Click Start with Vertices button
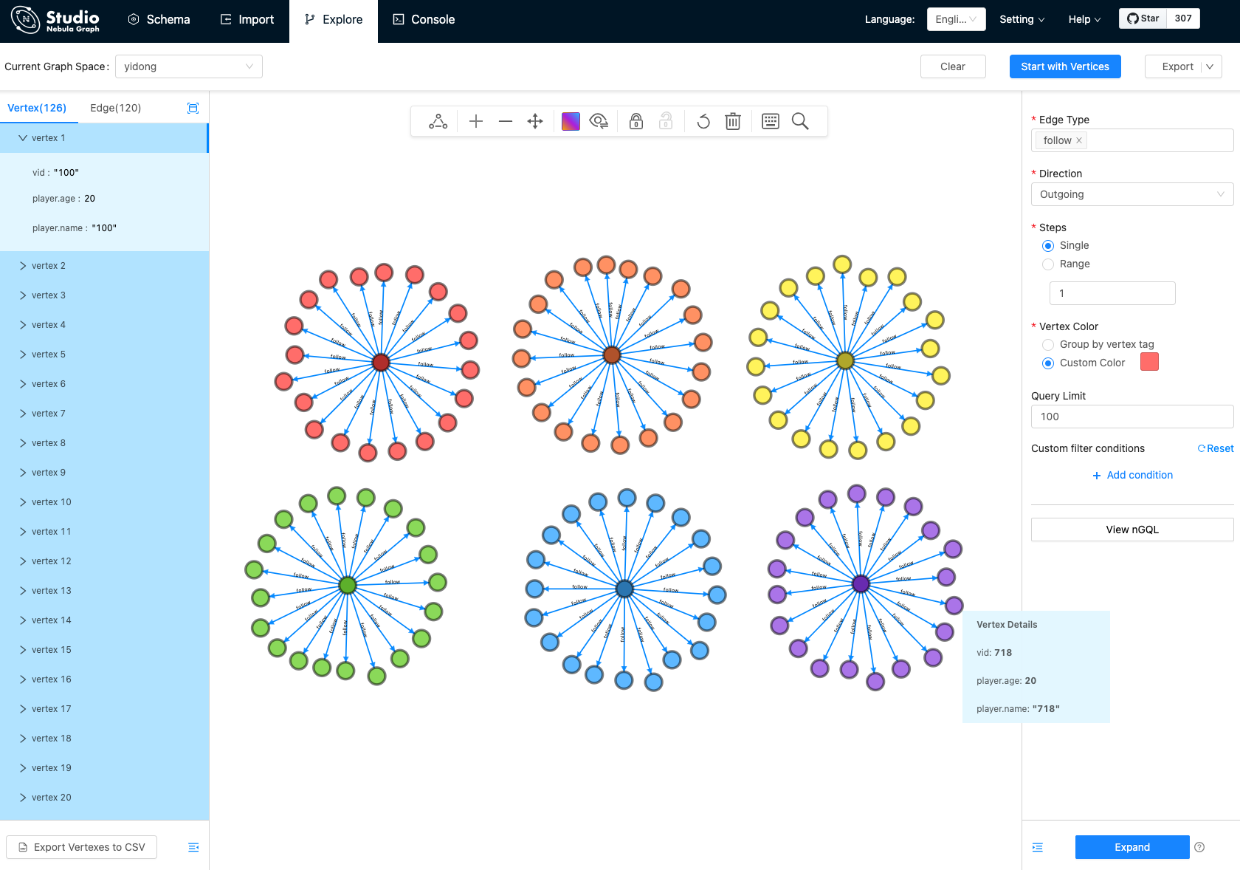The height and width of the screenshot is (870, 1240). [1065, 66]
